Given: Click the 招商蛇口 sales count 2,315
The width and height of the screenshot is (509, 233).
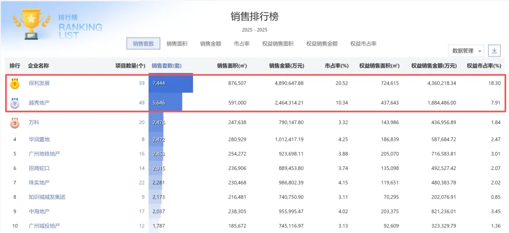Looking at the screenshot, I should point(158,168).
